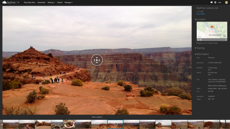Click Download in the top bar
The height and width of the screenshot is (129, 230).
[x=41, y=2]
